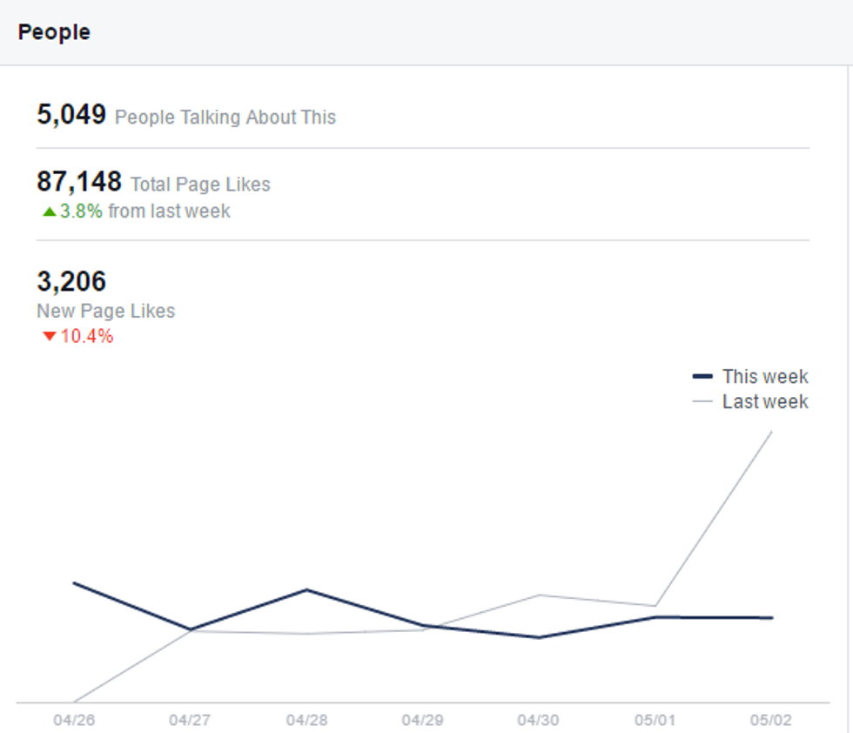Viewport: 853px width, 733px height.
Task: Click the dark This week legend line
Action: (x=703, y=377)
